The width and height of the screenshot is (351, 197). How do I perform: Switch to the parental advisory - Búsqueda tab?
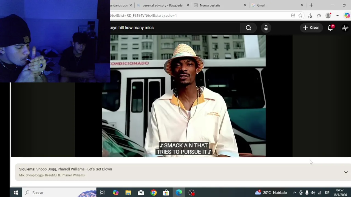pos(163,5)
